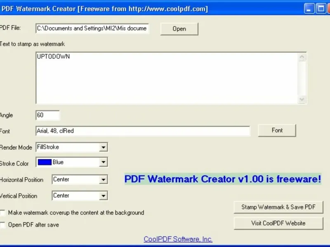The height and width of the screenshot is (247, 330).
Task: Click the 'Render Mode' label
Action: click(16, 147)
